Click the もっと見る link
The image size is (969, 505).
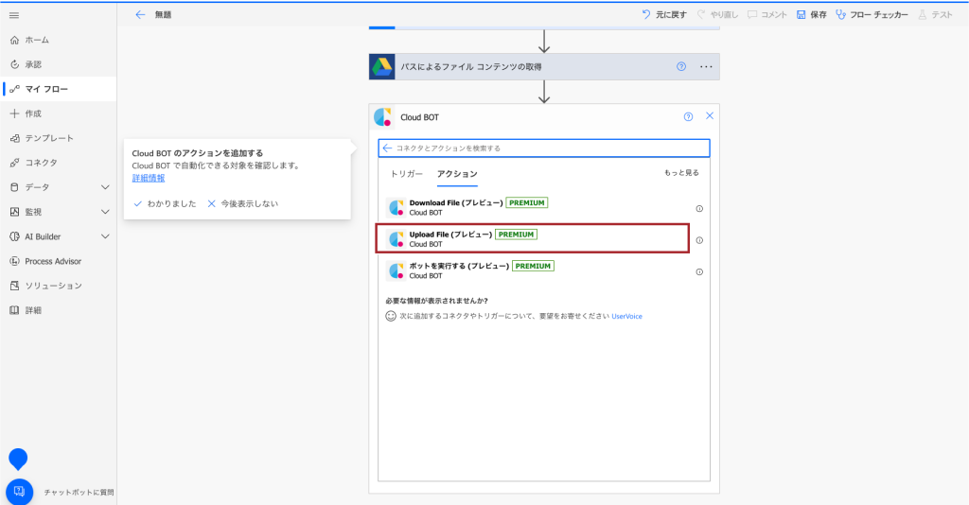(681, 173)
